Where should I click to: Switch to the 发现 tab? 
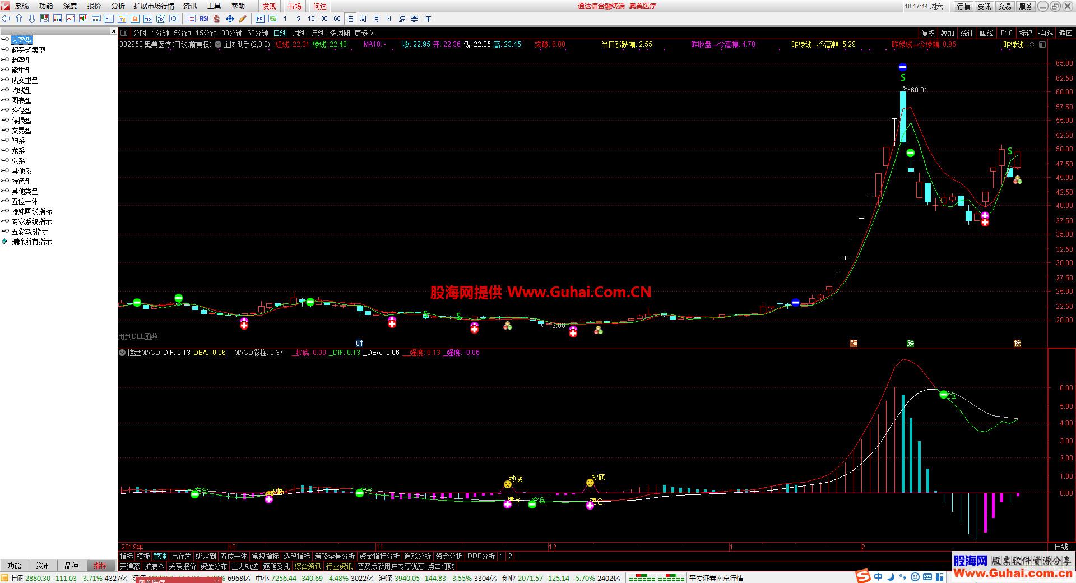269,6
